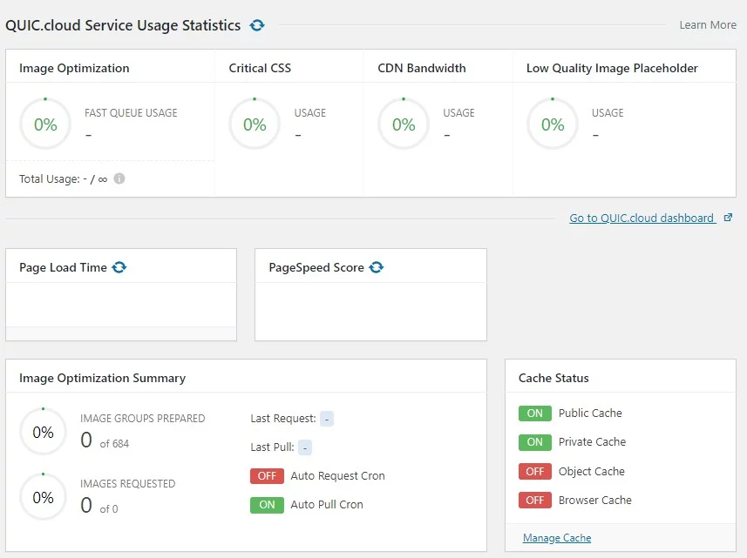Click the 'Critical CSS' heading
The width and height of the screenshot is (747, 558).
click(260, 68)
